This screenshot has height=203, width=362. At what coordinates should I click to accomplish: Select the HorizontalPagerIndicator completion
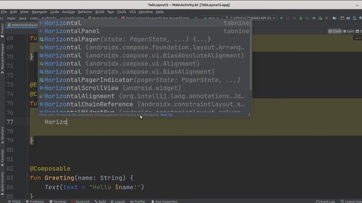144,80
